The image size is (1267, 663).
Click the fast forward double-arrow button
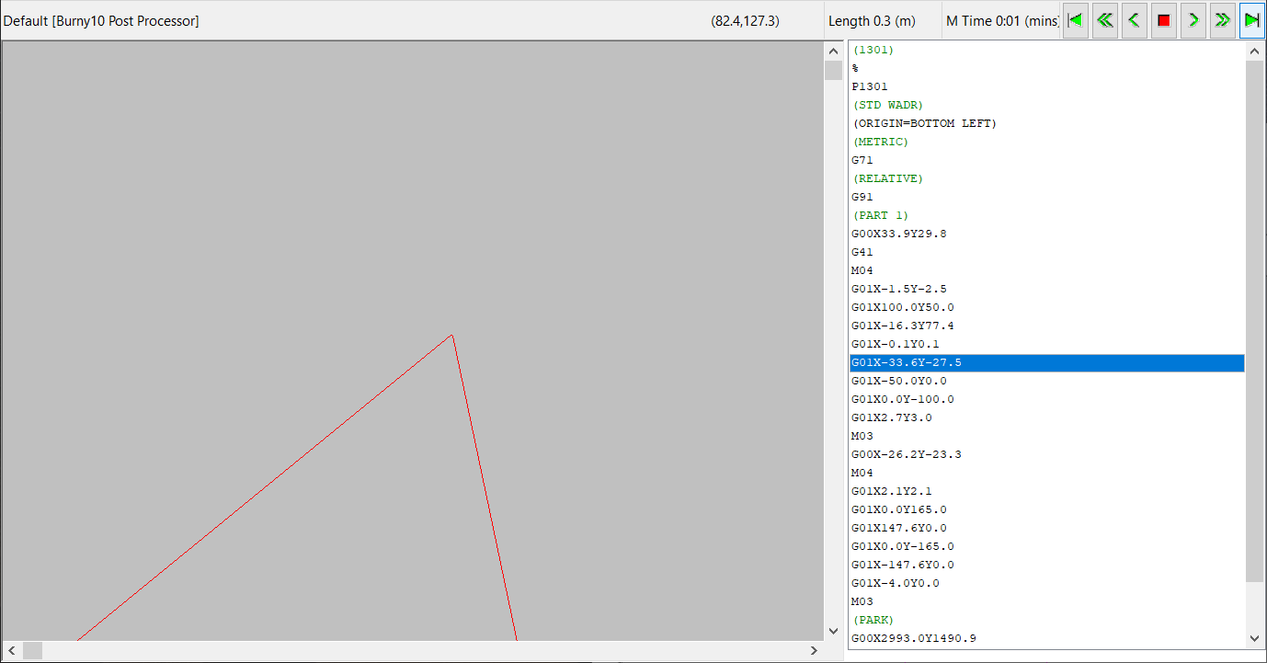pos(1223,20)
